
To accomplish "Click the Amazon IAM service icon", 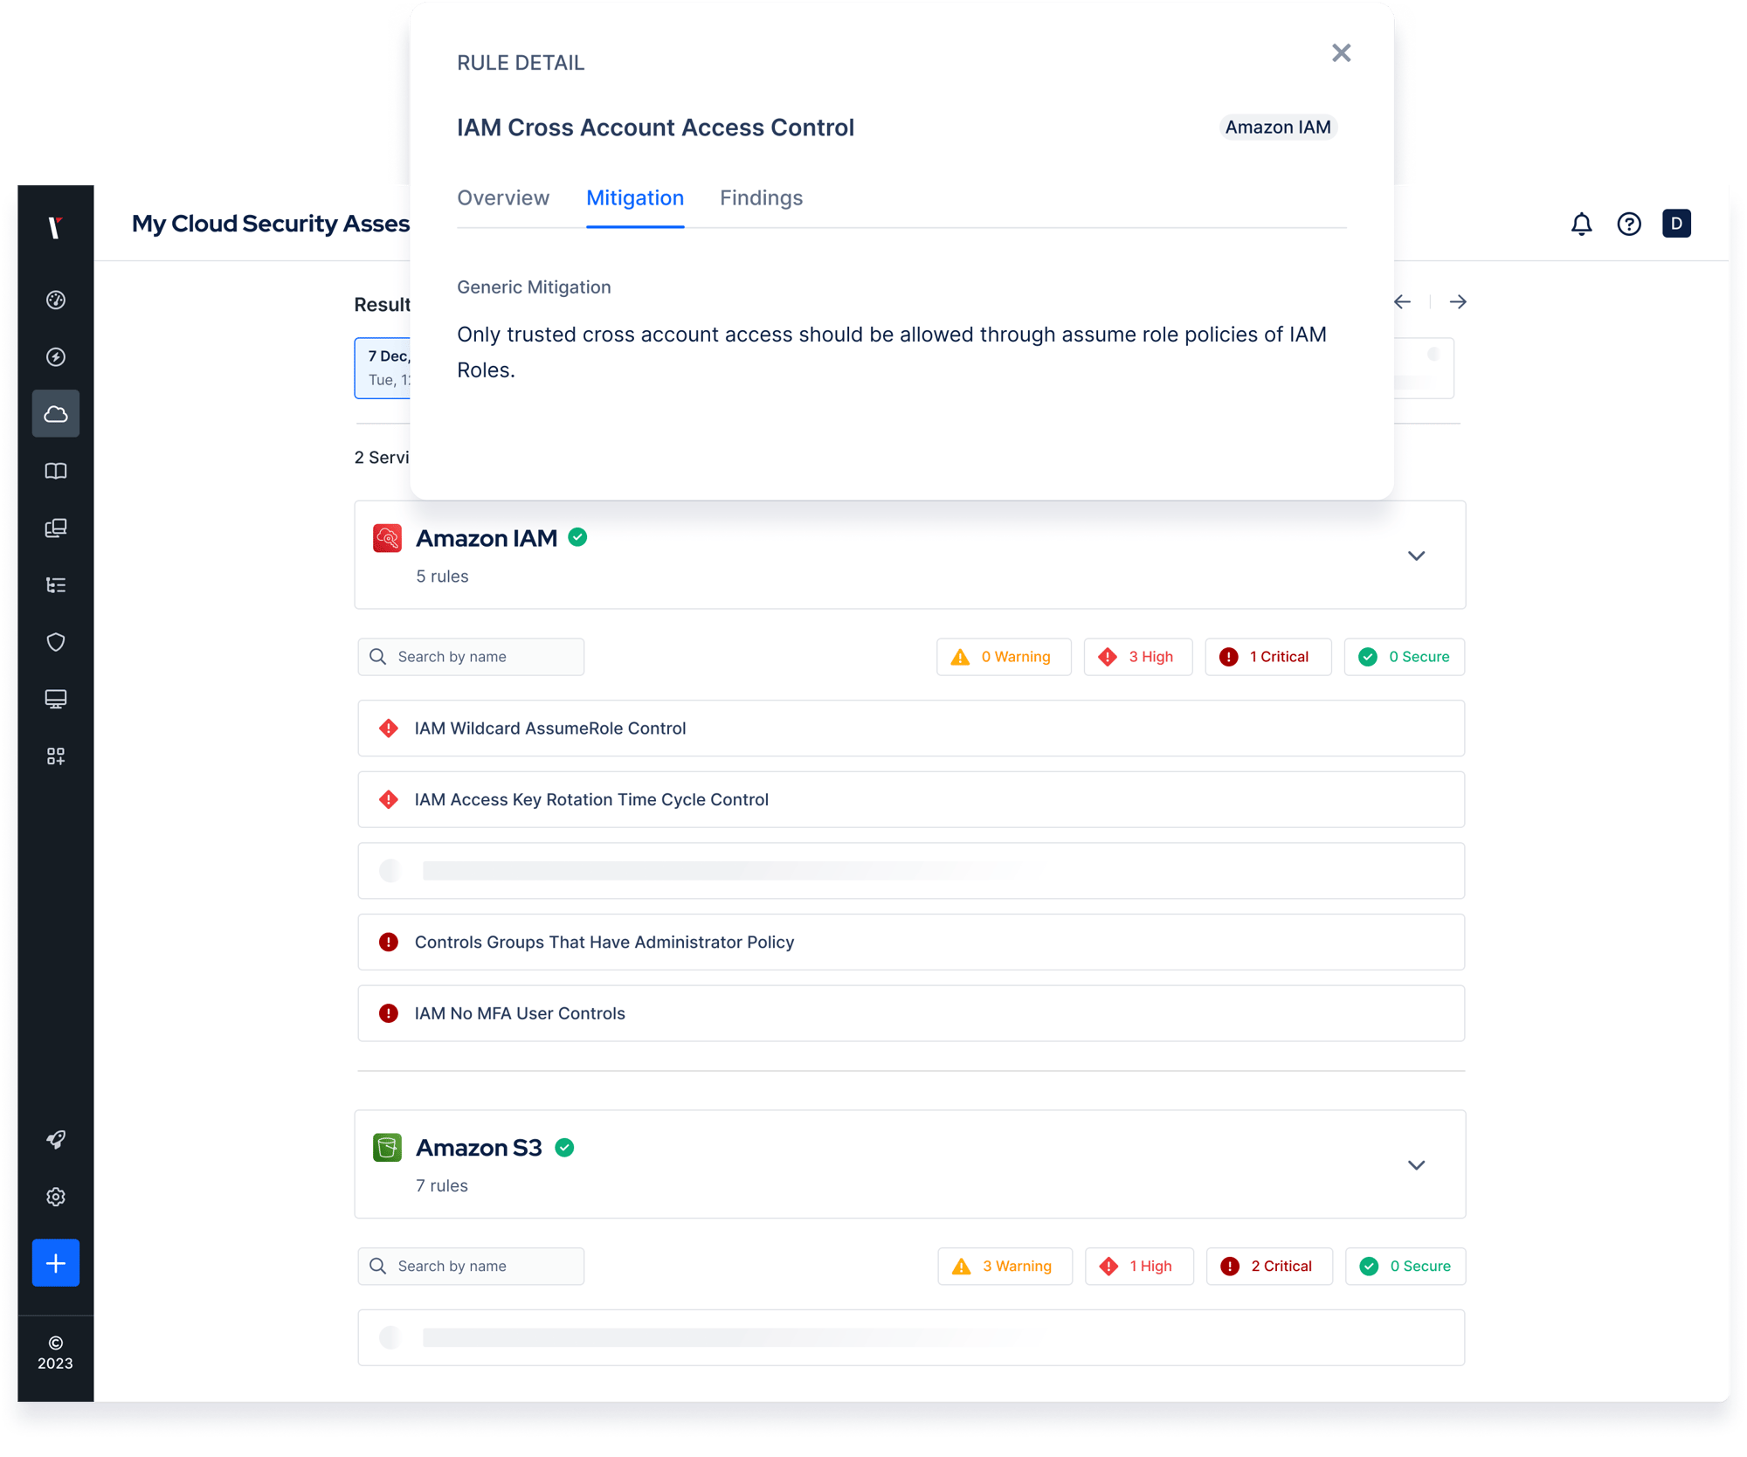I will point(387,538).
